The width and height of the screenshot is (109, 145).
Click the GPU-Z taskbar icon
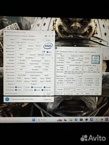click(x=102, y=119)
